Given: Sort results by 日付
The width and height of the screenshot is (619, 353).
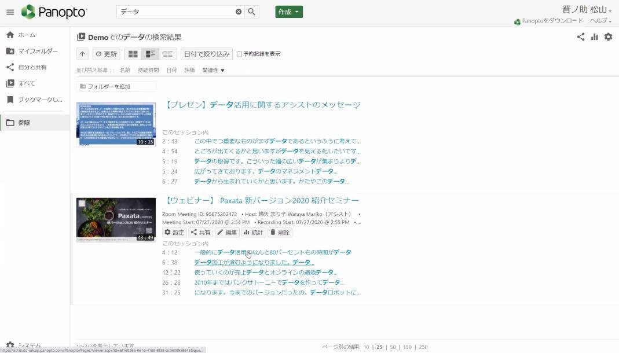Looking at the screenshot, I should (x=171, y=70).
